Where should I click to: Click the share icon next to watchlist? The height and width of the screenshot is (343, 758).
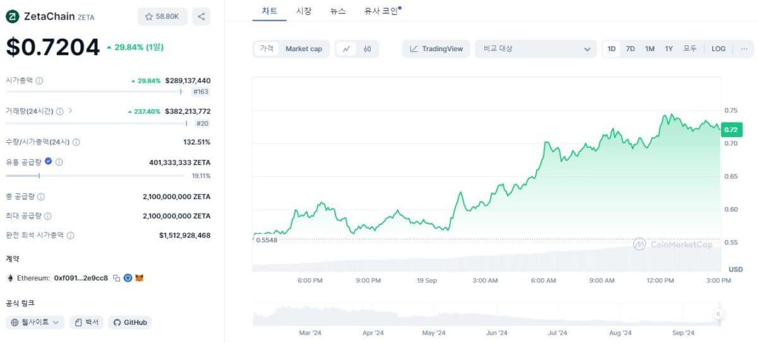coord(201,16)
